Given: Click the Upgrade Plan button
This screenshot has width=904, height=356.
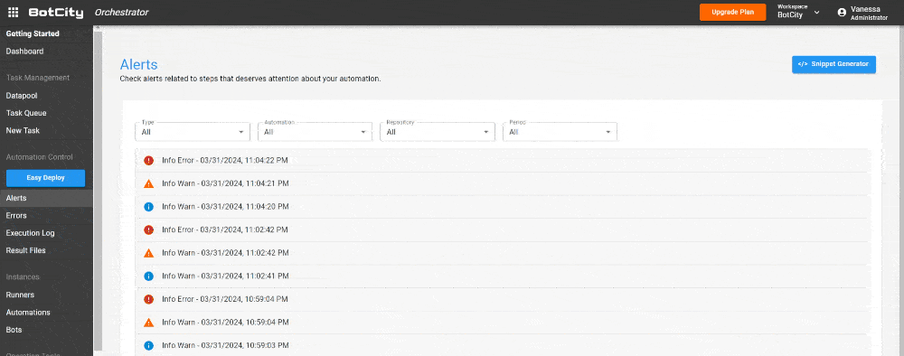Looking at the screenshot, I should [733, 12].
